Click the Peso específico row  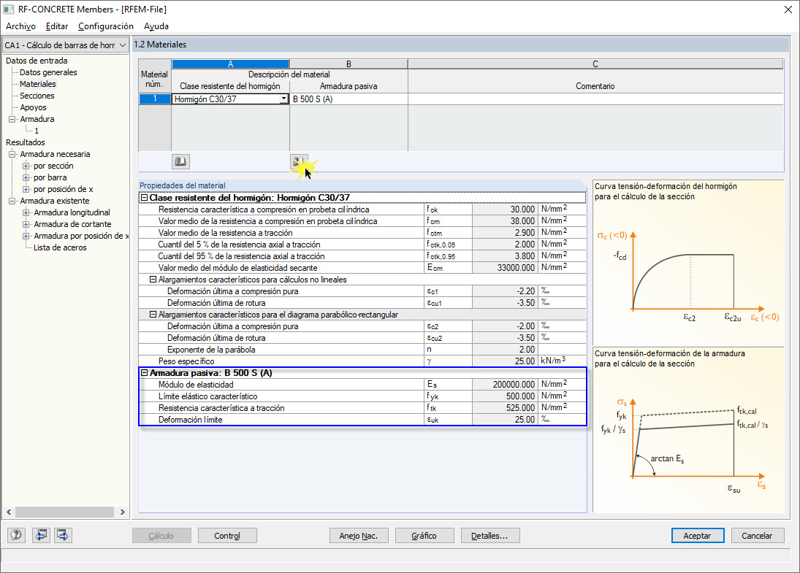pyautogui.click(x=363, y=361)
